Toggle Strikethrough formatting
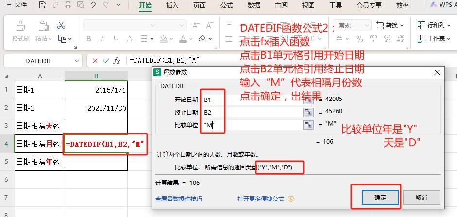Viewport: 457px width, 217px height. click(x=130, y=39)
